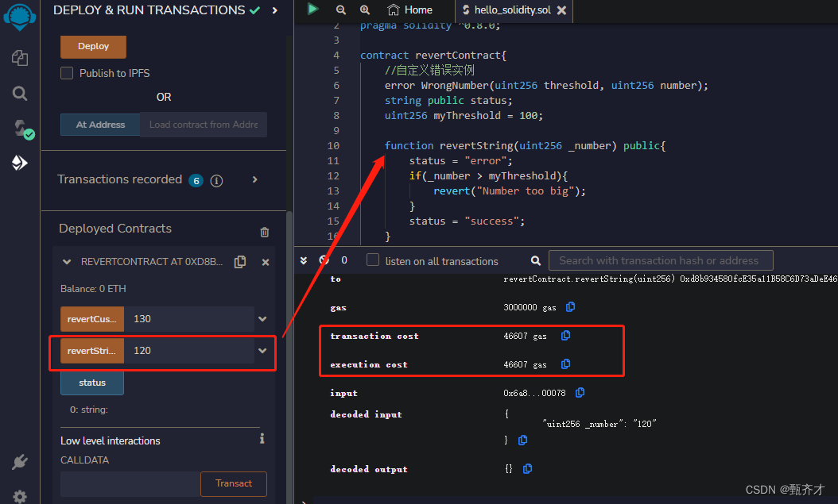Expand the revertStri... function parameters
The height and width of the screenshot is (504, 838).
262,351
